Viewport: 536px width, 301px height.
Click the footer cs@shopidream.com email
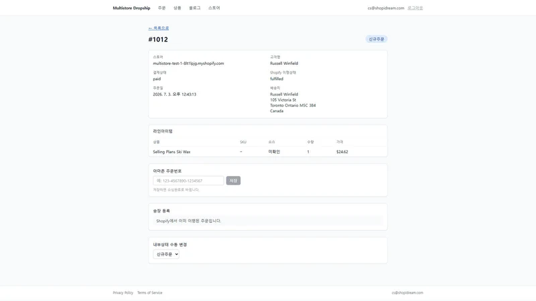(407, 293)
